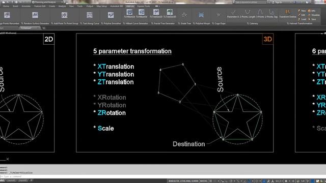Switch to the Insert ribbon tab
Image resolution: width=326 pixels, height=183 pixels.
tap(16, 6)
